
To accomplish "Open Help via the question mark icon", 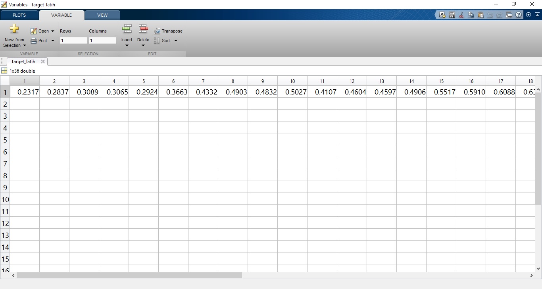I will click(x=519, y=15).
